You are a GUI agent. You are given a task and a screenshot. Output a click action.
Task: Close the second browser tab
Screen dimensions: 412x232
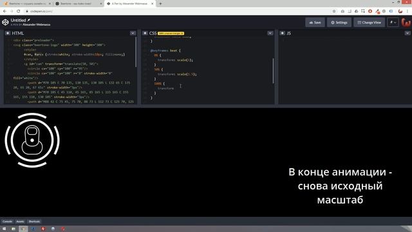click(101, 4)
